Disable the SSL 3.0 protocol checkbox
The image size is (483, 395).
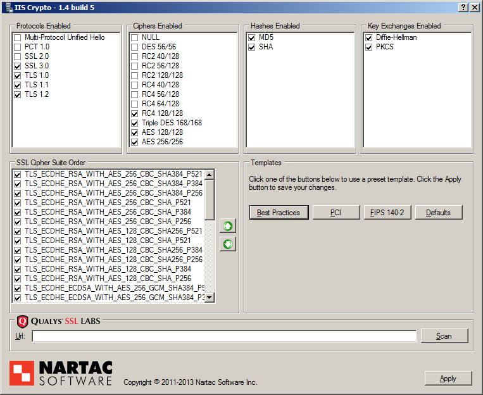pyautogui.click(x=18, y=66)
